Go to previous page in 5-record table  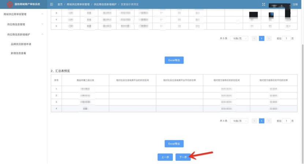pos(255,38)
